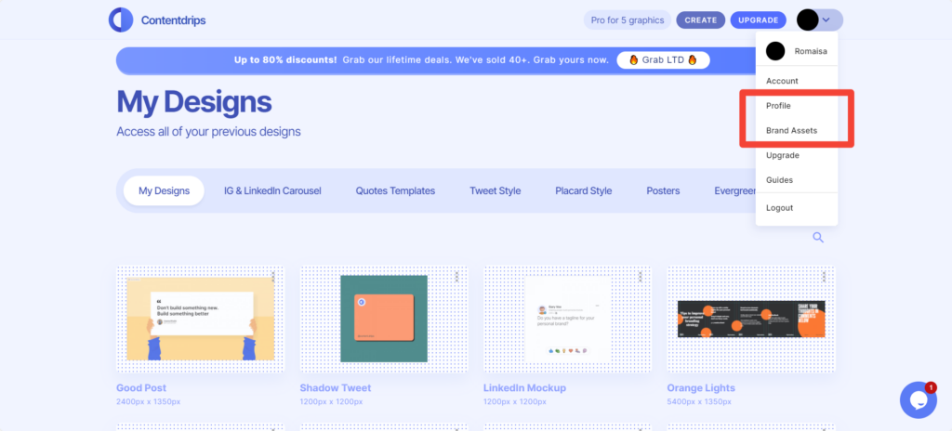Click the Romaisa avatar in dropdown

(x=775, y=51)
